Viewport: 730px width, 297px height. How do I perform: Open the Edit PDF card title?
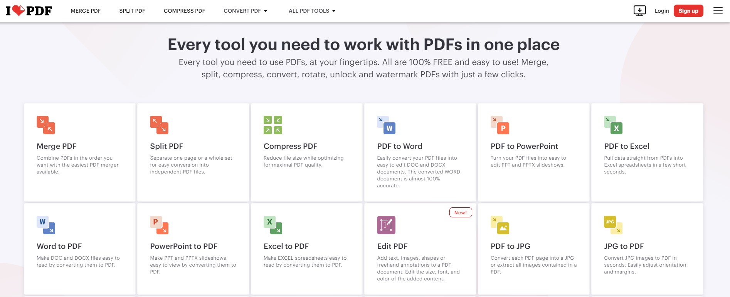point(392,246)
